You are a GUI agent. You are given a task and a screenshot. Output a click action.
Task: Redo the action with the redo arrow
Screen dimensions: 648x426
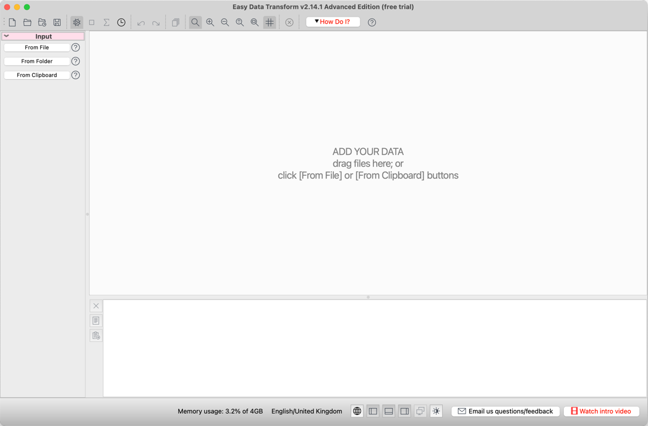point(156,23)
